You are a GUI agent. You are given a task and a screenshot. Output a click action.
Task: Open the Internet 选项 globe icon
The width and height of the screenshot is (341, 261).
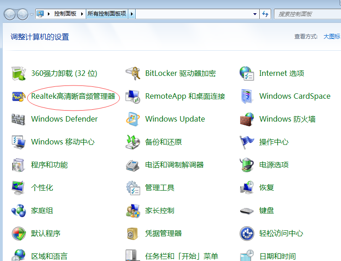tap(247, 73)
